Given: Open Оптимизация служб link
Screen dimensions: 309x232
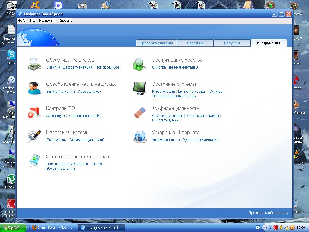Looking at the screenshot, I should (x=87, y=140).
